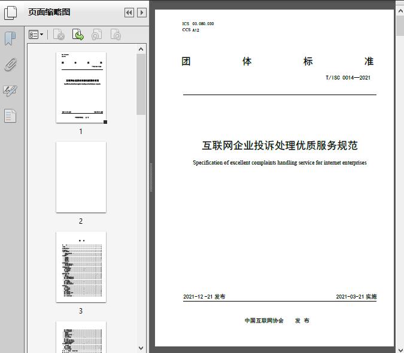Rotate pages counterclockwise icon

[x=96, y=35]
